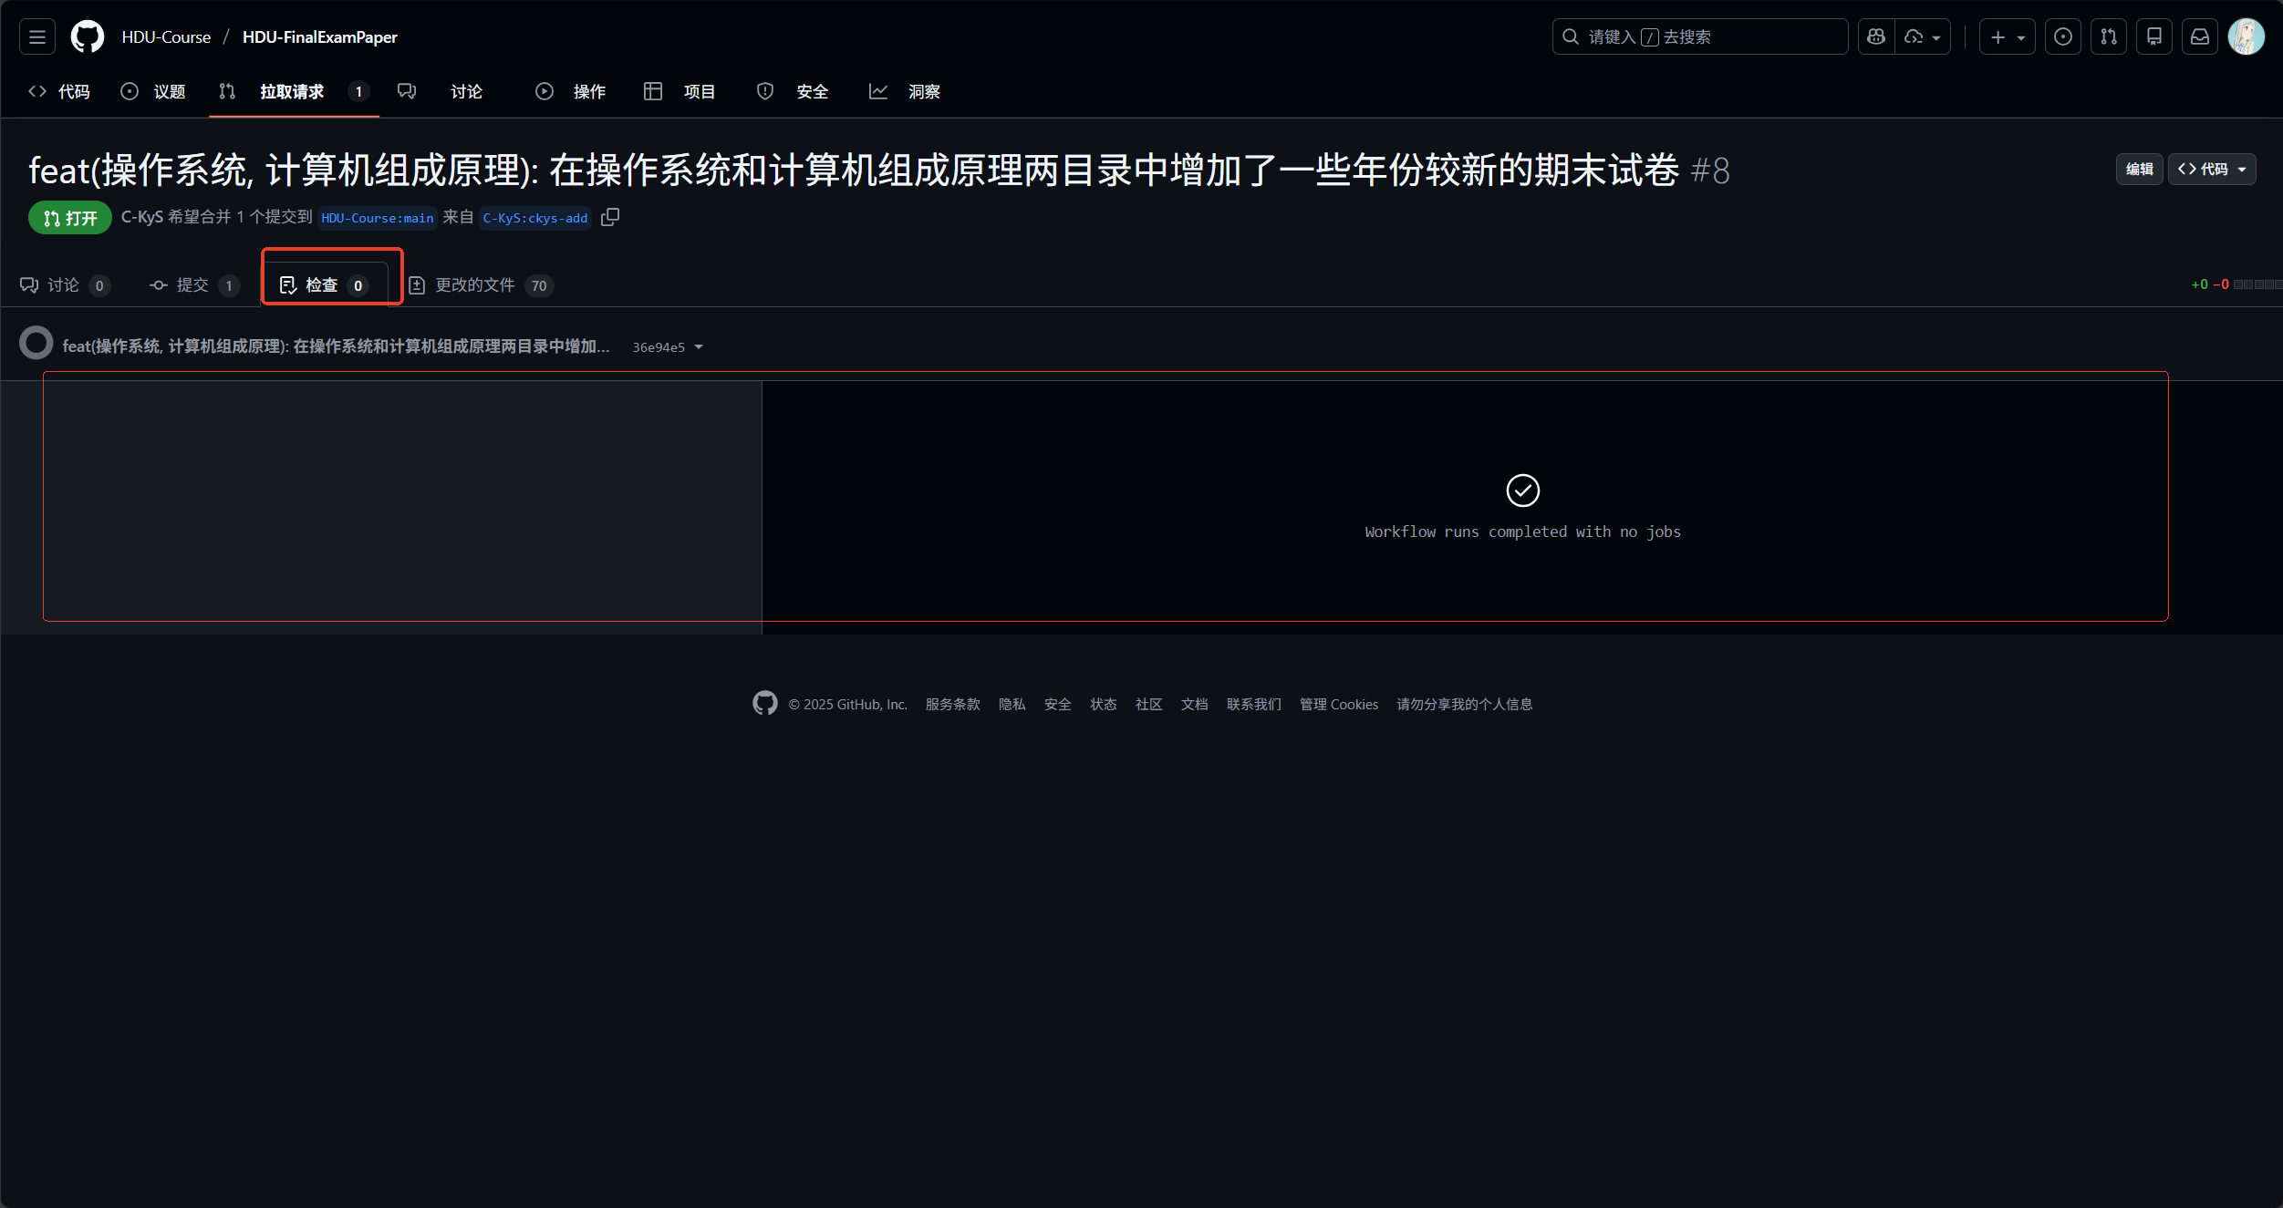The height and width of the screenshot is (1208, 2283).
Task: Click the commit status circle icon
Action: pyautogui.click(x=36, y=343)
